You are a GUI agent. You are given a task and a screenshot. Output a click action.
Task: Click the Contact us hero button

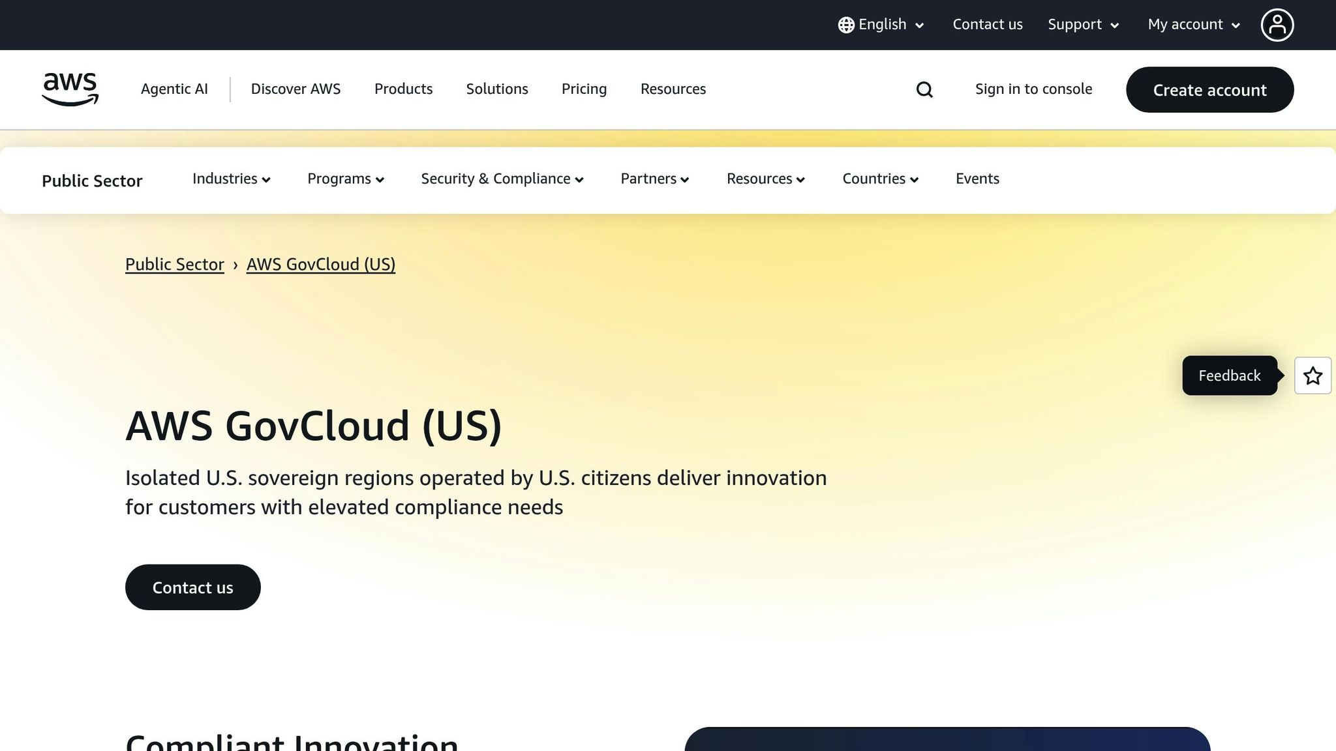point(192,587)
